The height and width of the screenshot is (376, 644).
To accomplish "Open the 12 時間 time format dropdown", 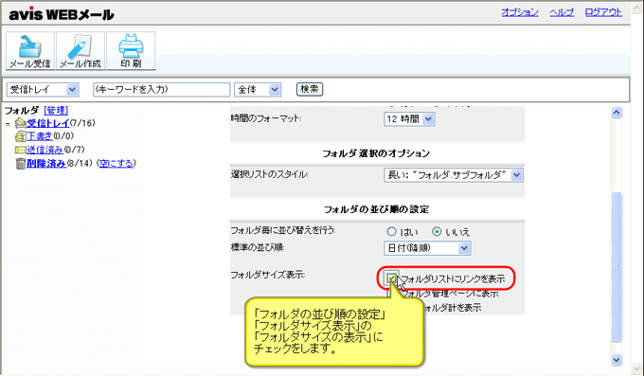I will point(409,119).
